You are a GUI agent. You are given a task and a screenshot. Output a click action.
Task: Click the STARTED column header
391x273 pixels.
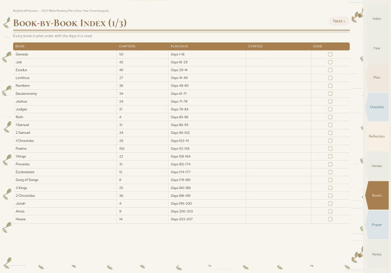[x=256, y=46]
